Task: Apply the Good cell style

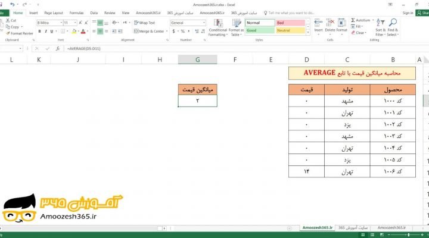Action: coord(260,30)
